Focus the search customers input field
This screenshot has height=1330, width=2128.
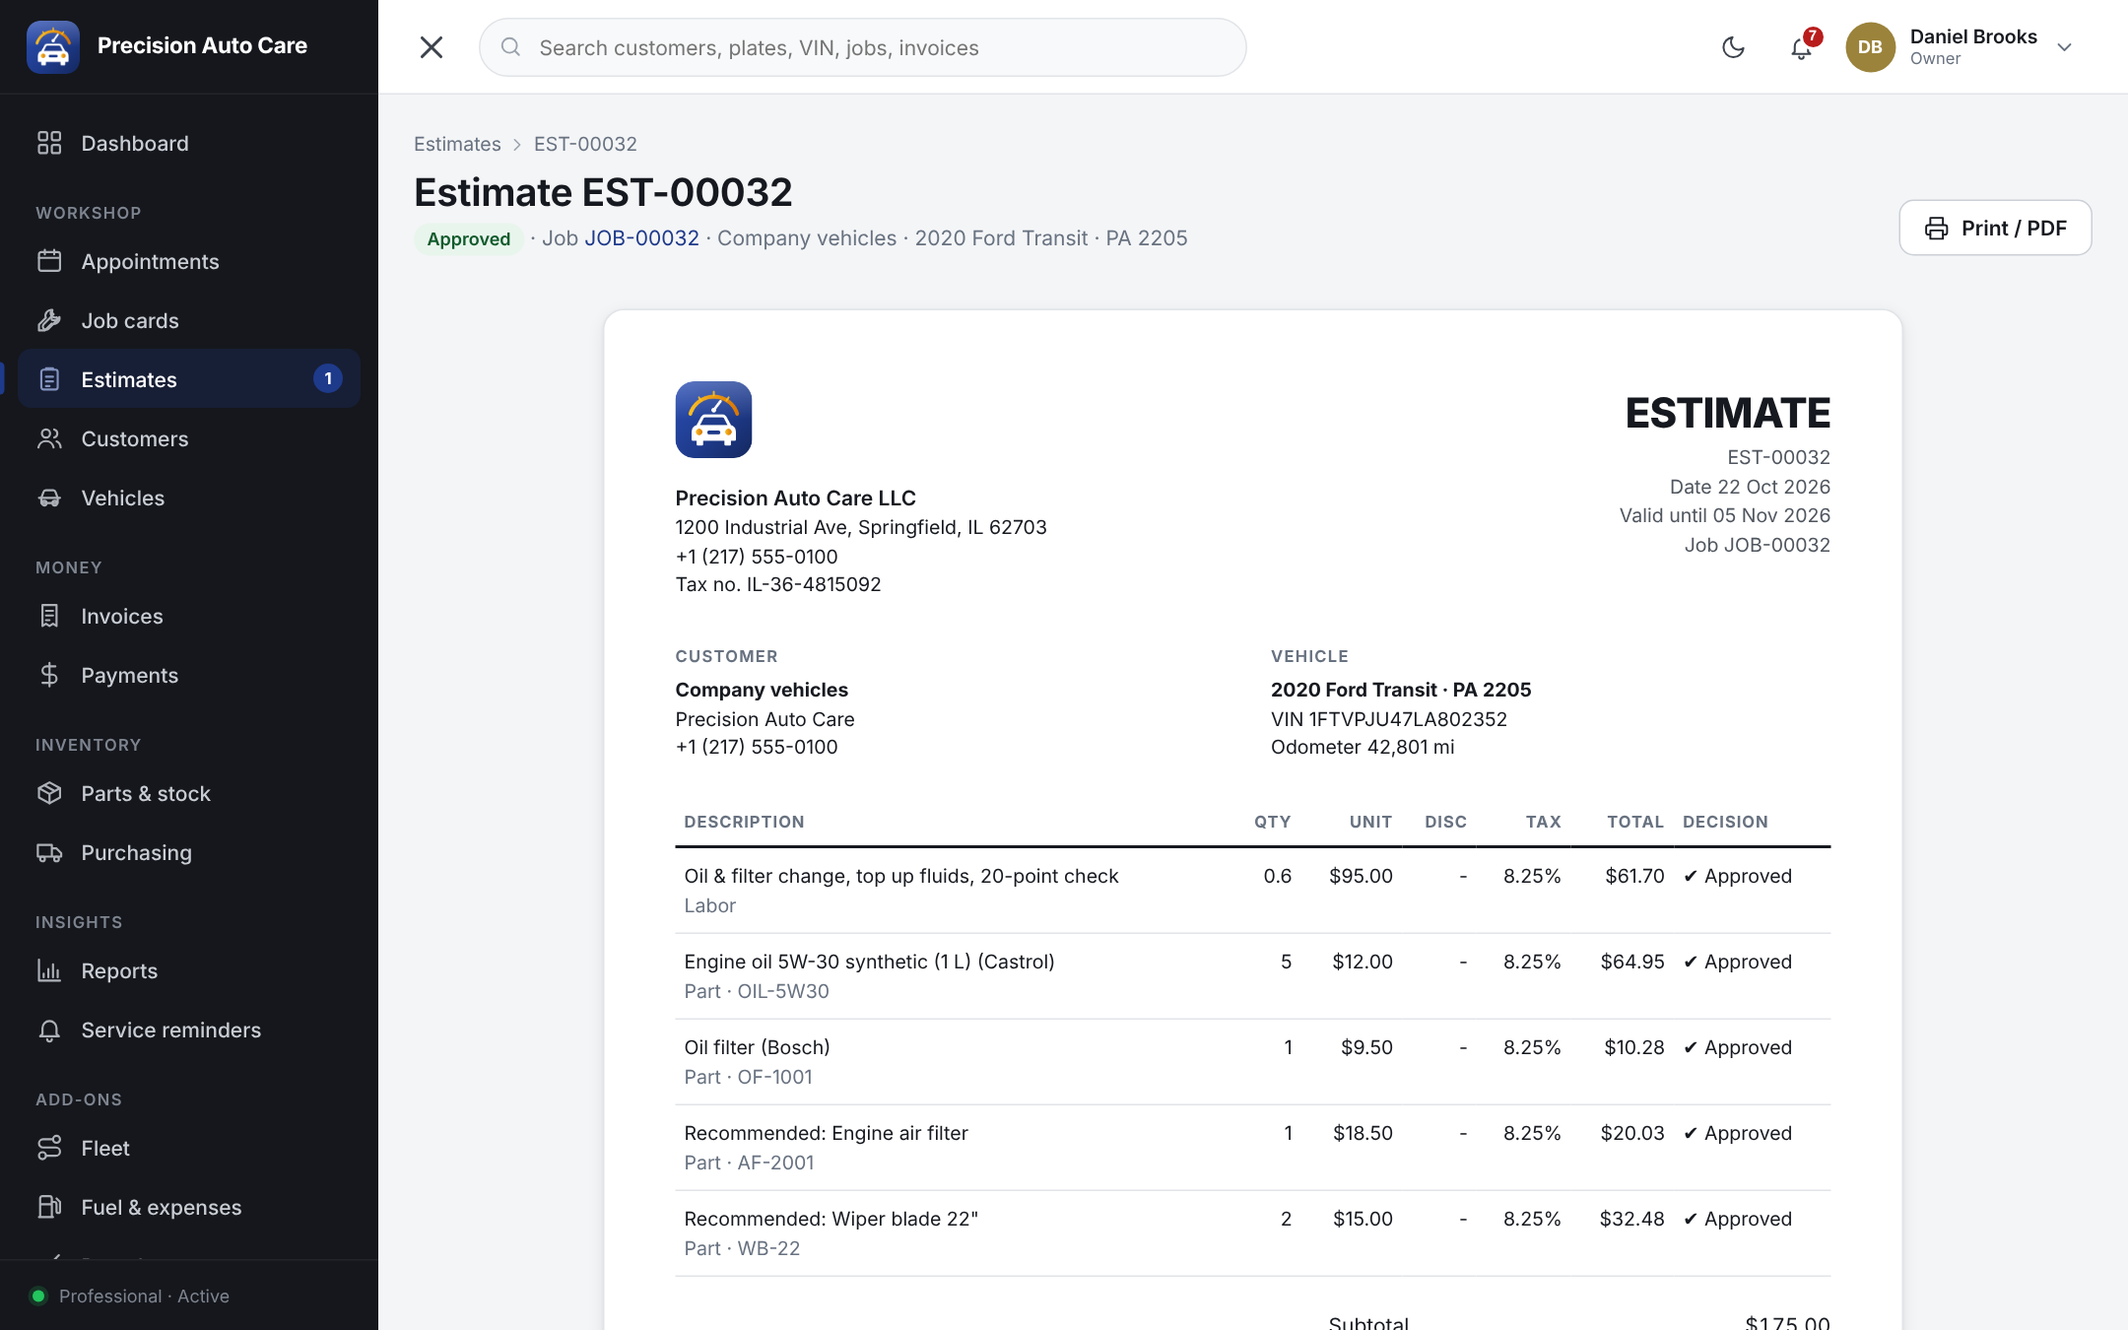862,47
